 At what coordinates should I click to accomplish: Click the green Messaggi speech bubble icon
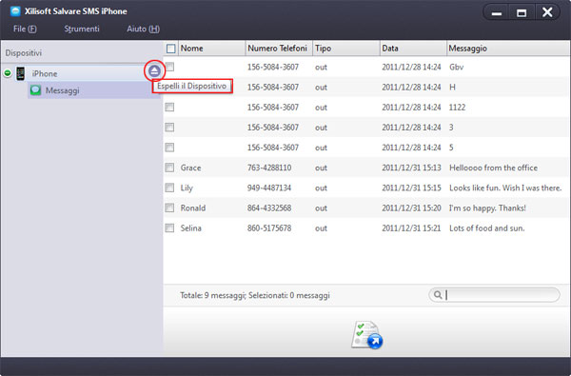pos(35,90)
